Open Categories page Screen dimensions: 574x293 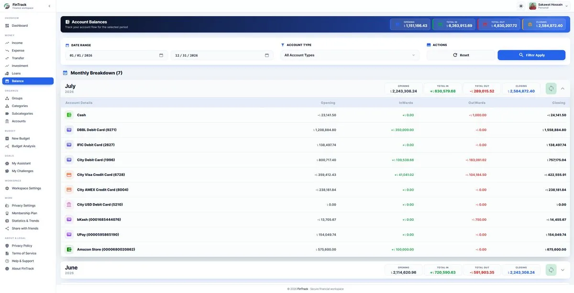click(28, 106)
